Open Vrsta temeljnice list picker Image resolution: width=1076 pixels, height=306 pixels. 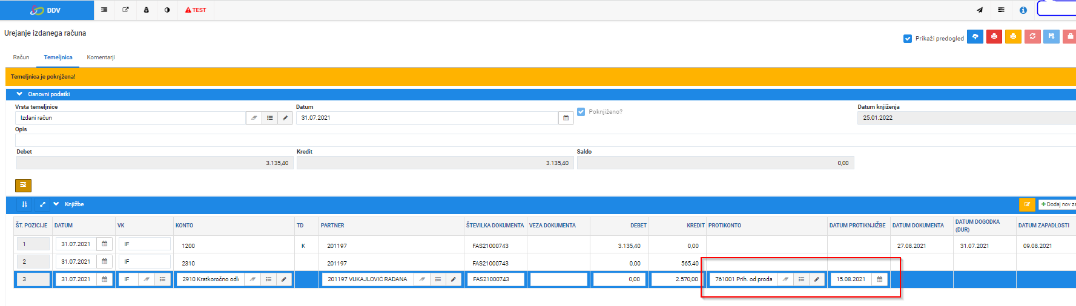click(270, 118)
